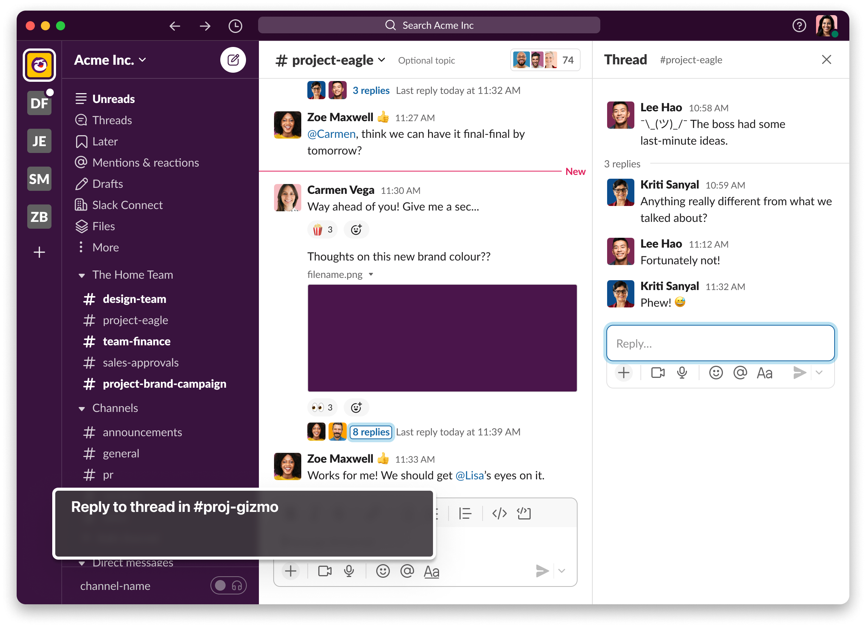This screenshot has width=866, height=627.
Task: Click the attachment + icon in main message bar
Action: pyautogui.click(x=290, y=571)
